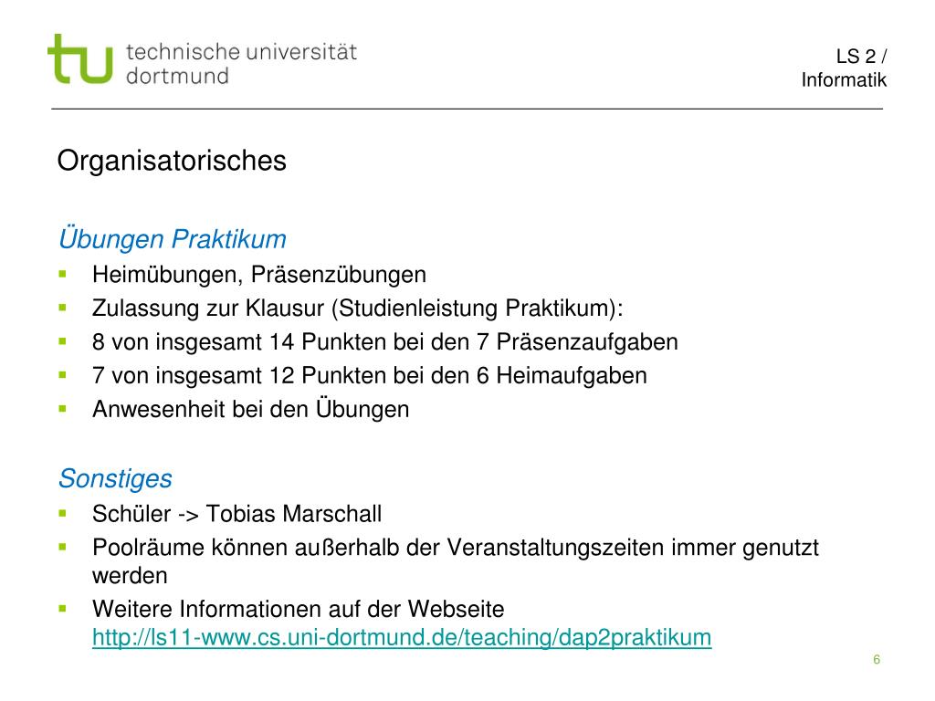Image resolution: width=935 pixels, height=701 pixels.
Task: Click the 'Tobias Marschall' text
Action: [294, 513]
